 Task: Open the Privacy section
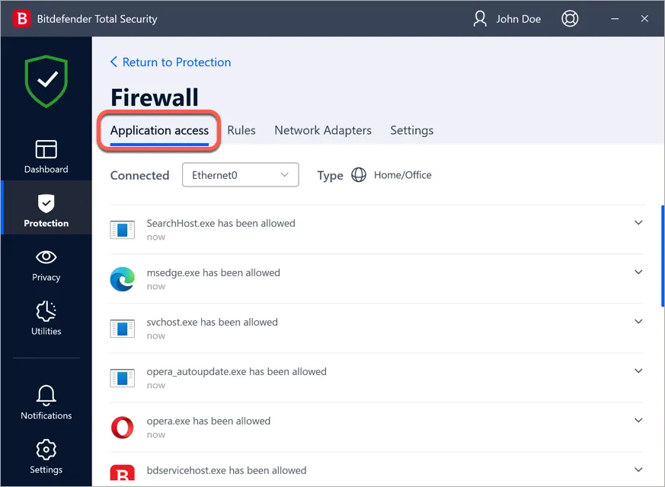click(x=46, y=265)
